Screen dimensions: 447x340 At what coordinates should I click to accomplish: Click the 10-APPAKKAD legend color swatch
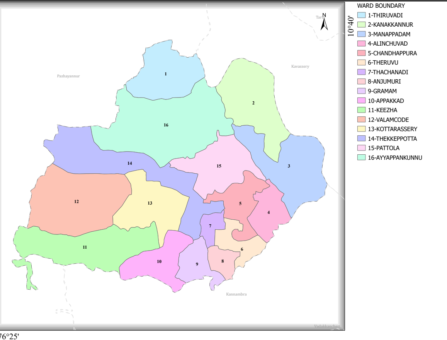pos(362,101)
